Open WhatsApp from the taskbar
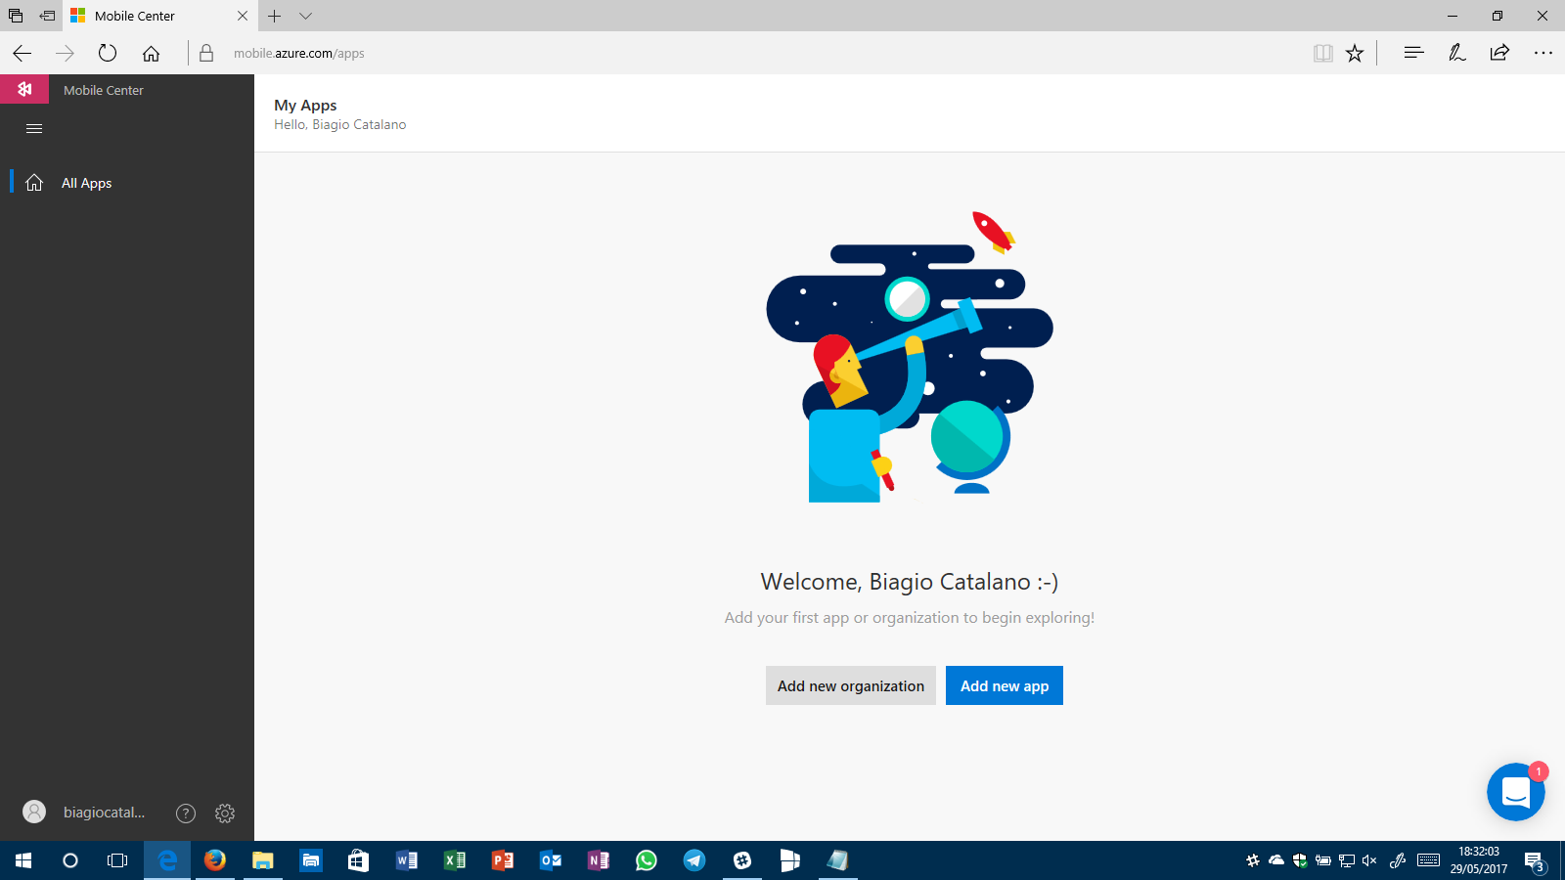 pyautogui.click(x=647, y=860)
